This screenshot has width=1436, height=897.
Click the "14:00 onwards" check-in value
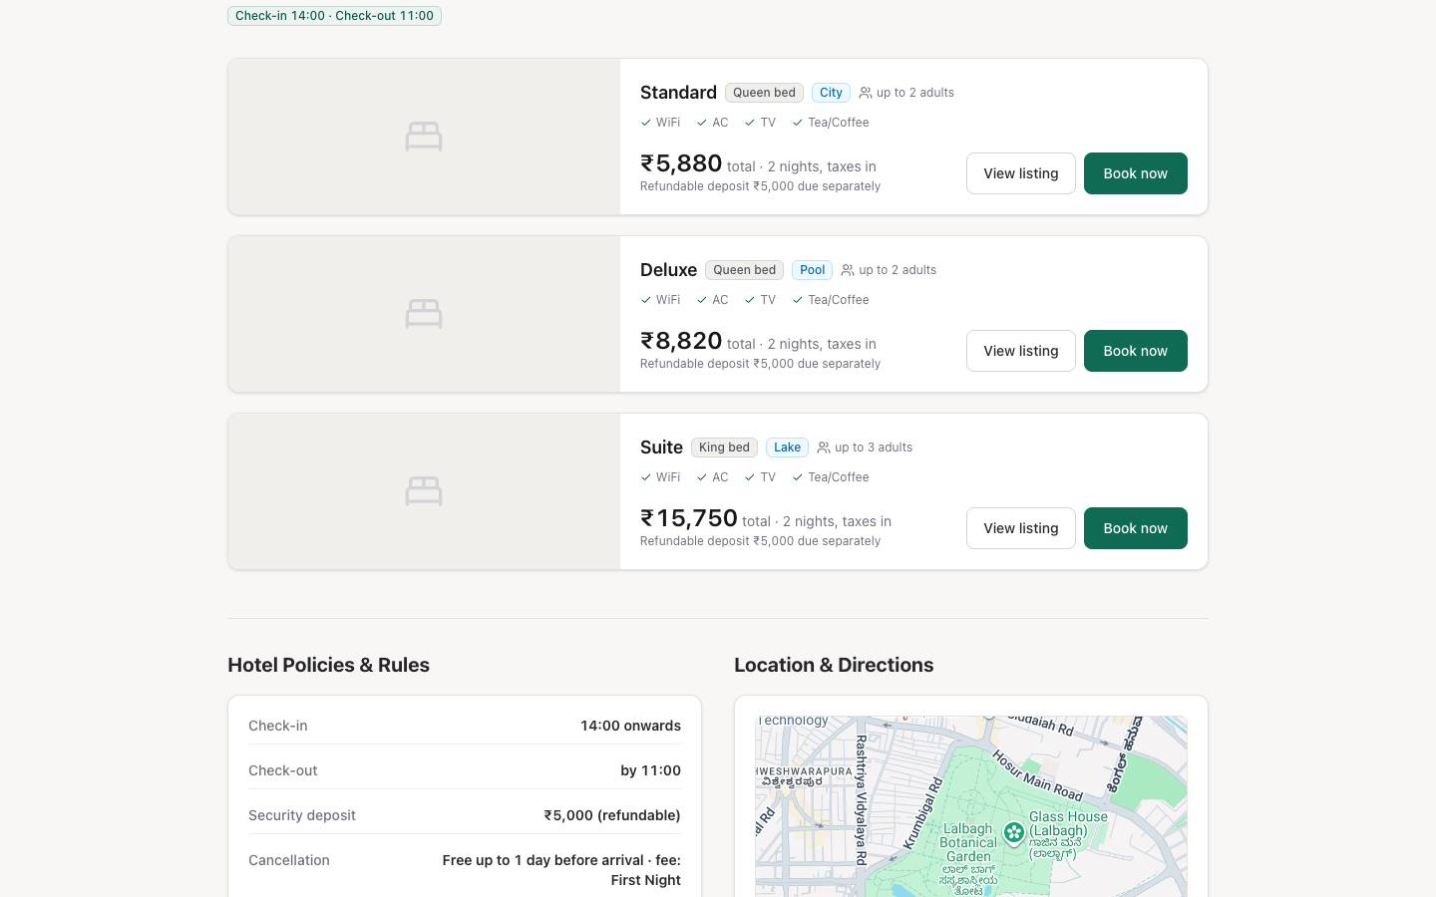coord(630,726)
